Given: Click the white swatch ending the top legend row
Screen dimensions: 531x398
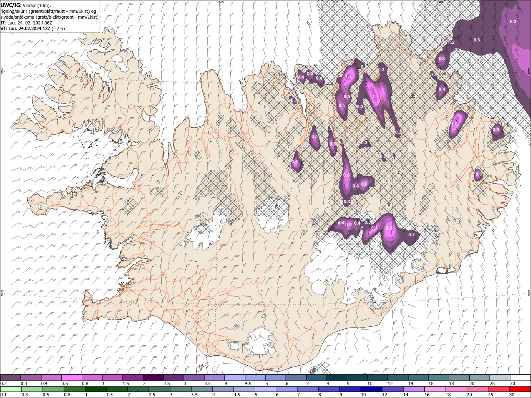Looking at the screenshot, I should (x=520, y=378).
